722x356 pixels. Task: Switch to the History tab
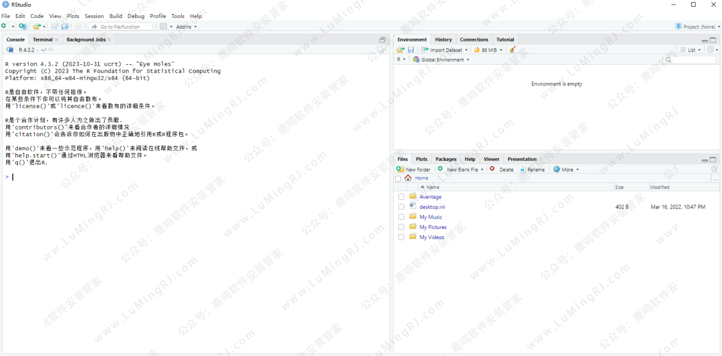[x=443, y=39]
